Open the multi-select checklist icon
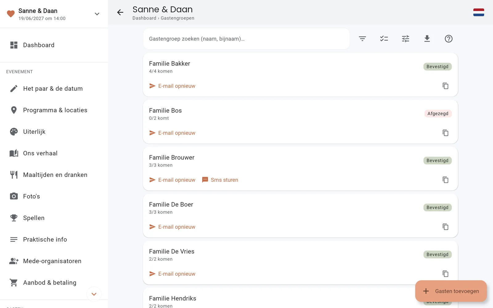 384,39
